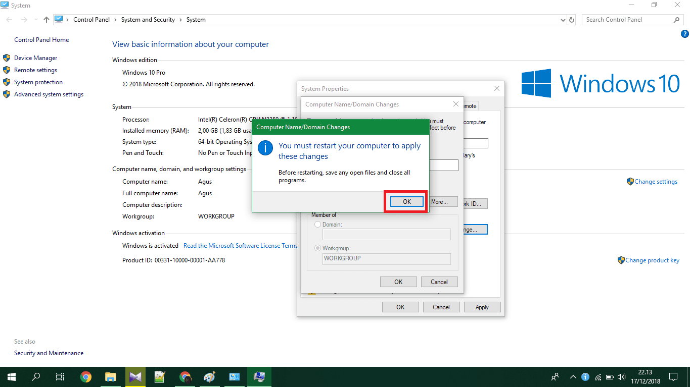Expand hidden icons chevron in system tray
The image size is (690, 387).
573,376
